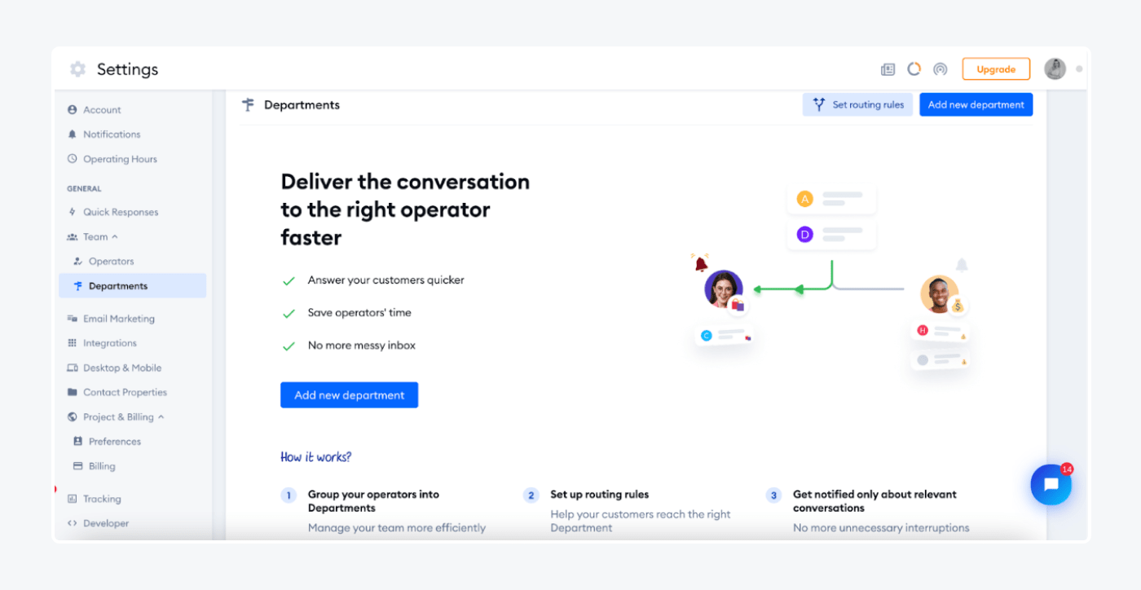
Task: Click the Upgrade button
Action: click(x=996, y=69)
